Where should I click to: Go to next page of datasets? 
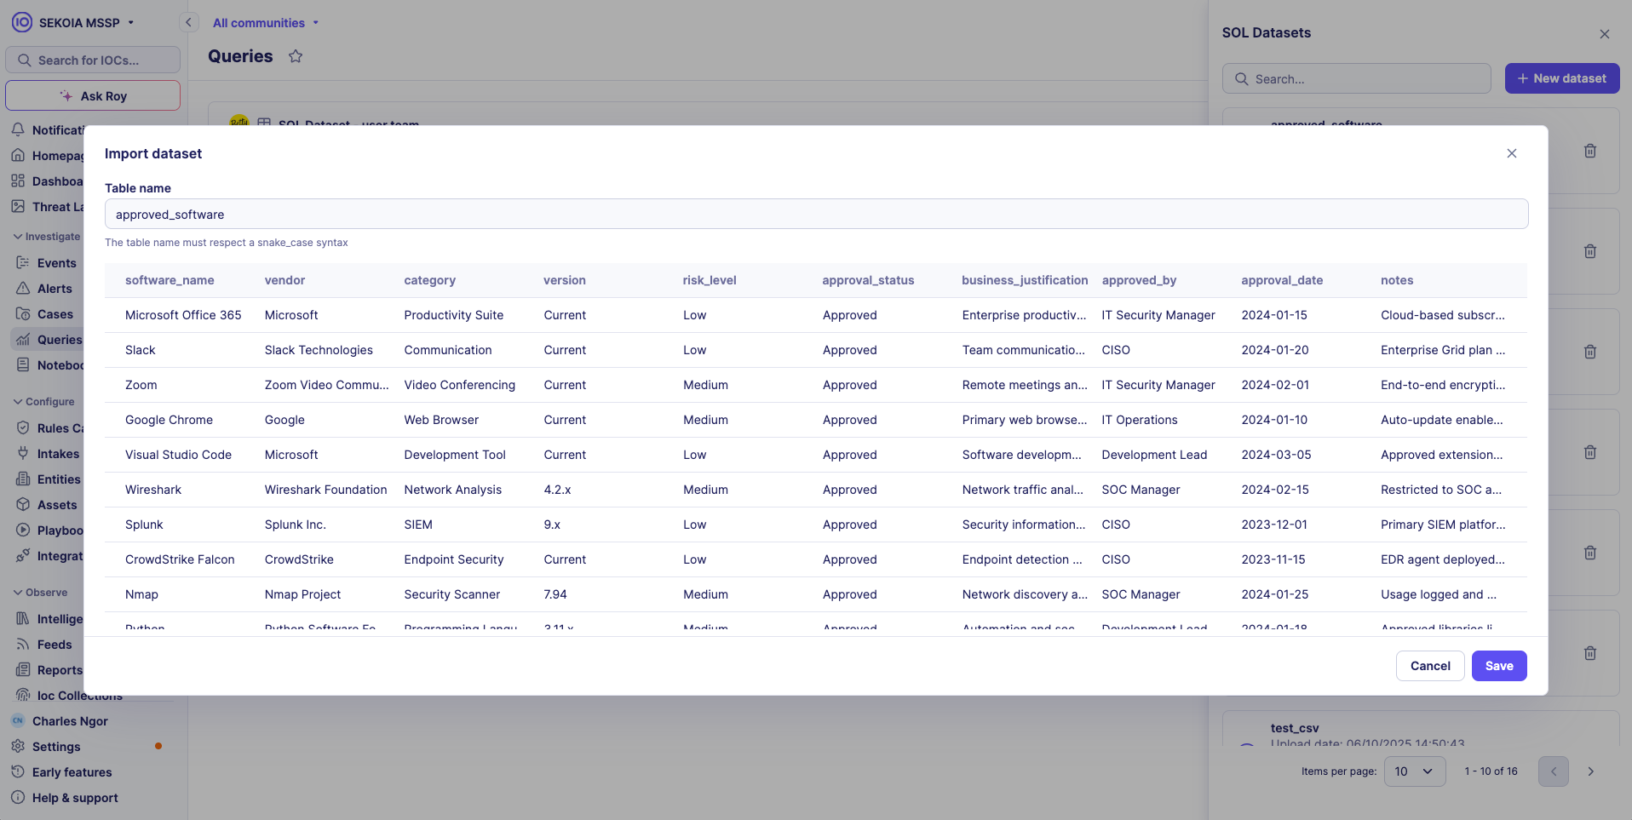click(x=1590, y=771)
